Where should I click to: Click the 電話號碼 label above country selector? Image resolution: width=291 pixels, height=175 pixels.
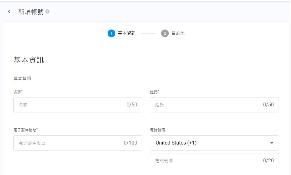point(158,130)
